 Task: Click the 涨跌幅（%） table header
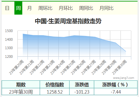point(116,84)
